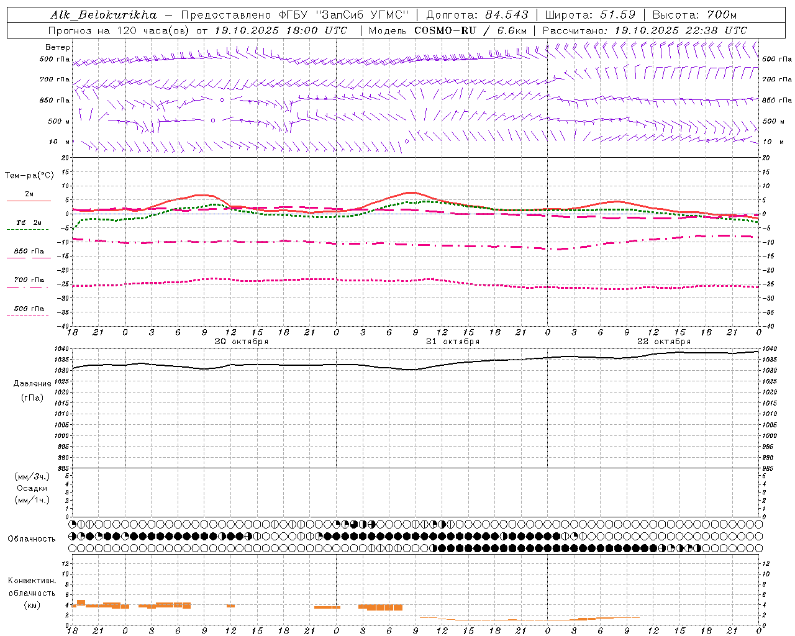Screen dimensions: 795x636
Task: Click the Тем-ра(°C) axis label
Action: 29,176
